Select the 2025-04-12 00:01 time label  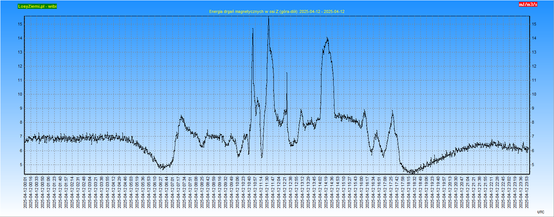click(x=25, y=192)
